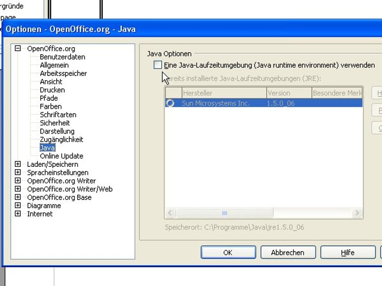Open Hilfe for this dialog
This screenshot has height=286, width=382.
point(348,252)
